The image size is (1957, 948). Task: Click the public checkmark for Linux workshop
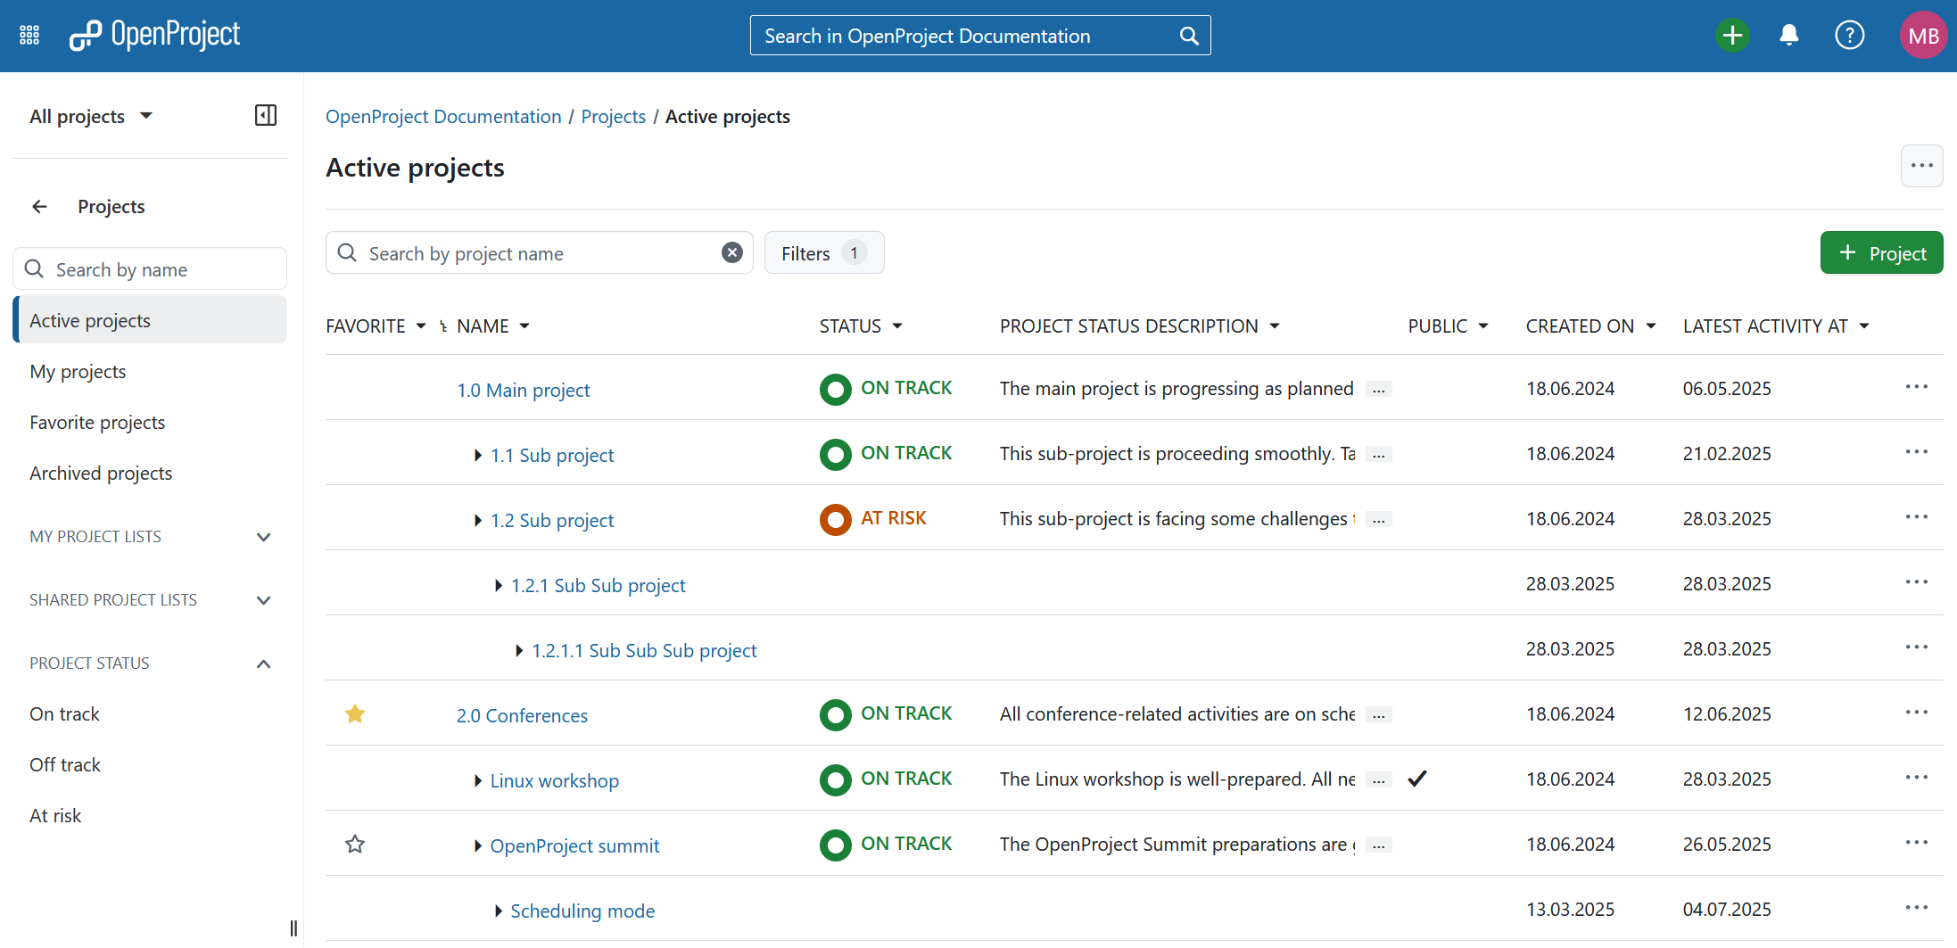1416,779
